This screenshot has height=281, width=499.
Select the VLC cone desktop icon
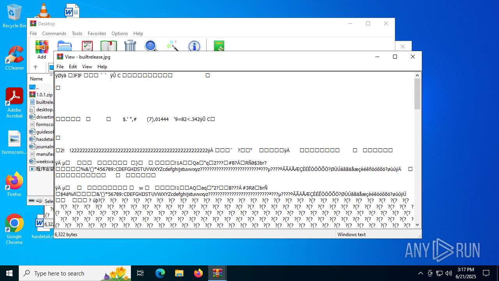pos(43,11)
